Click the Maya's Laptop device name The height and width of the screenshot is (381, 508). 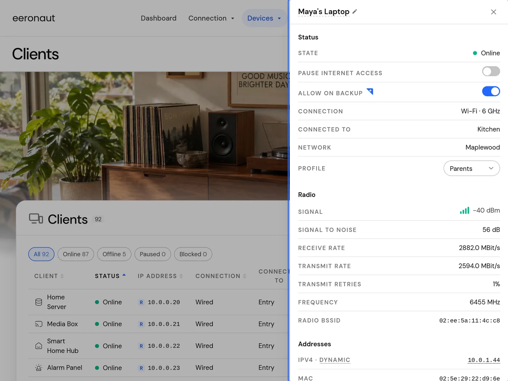tap(324, 12)
